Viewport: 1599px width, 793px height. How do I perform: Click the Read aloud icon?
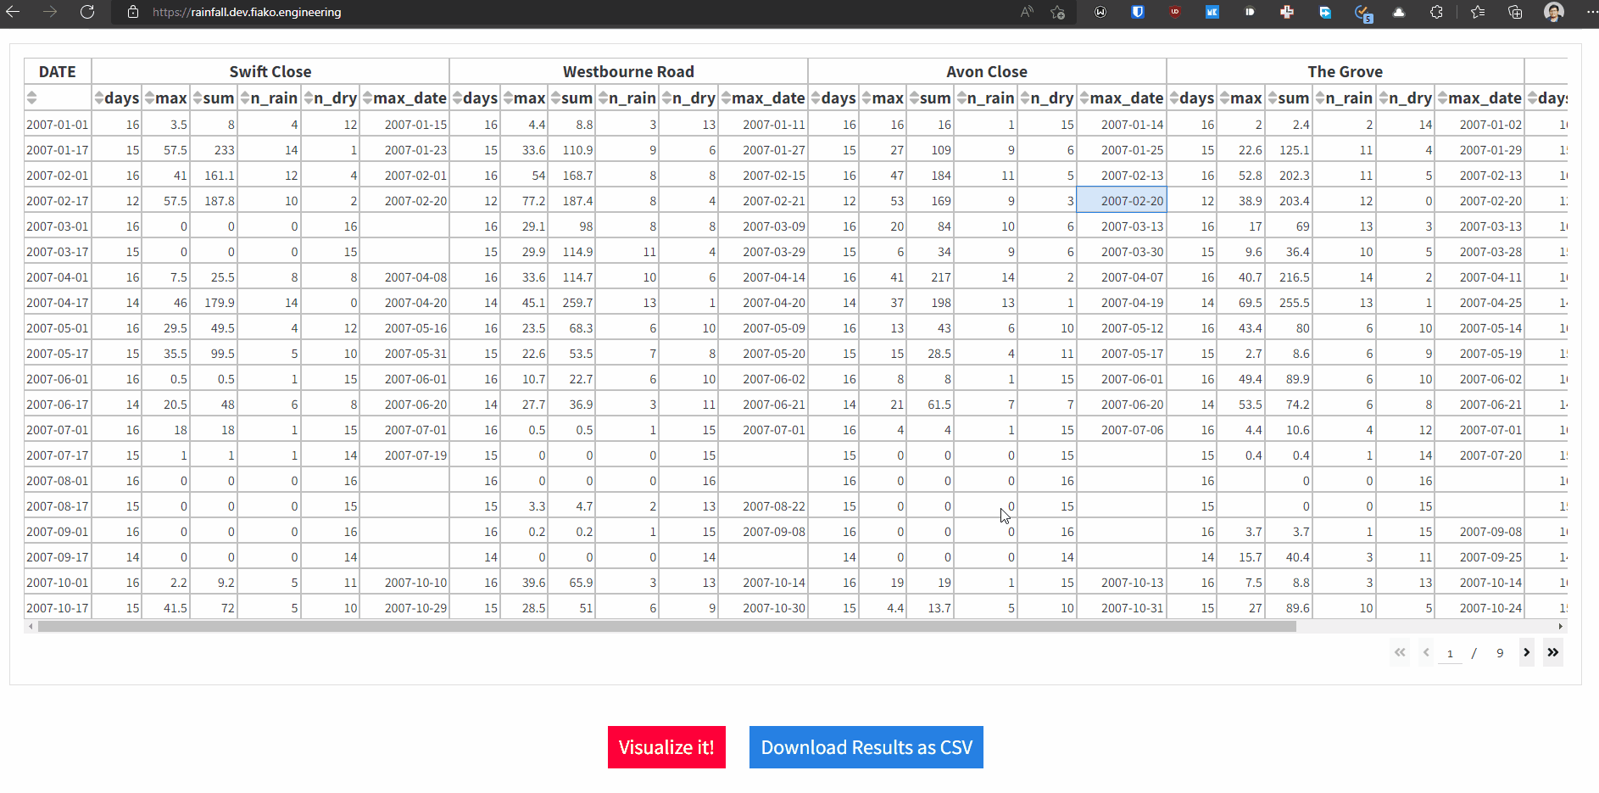click(x=1027, y=12)
